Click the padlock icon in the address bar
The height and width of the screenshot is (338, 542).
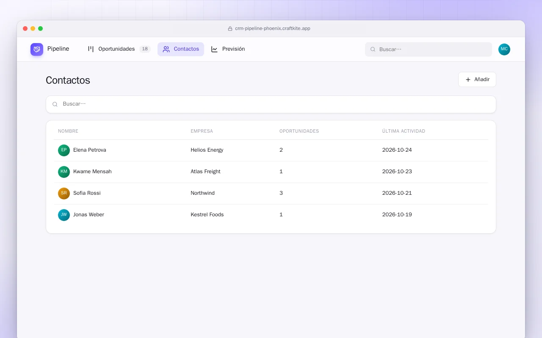pyautogui.click(x=230, y=29)
